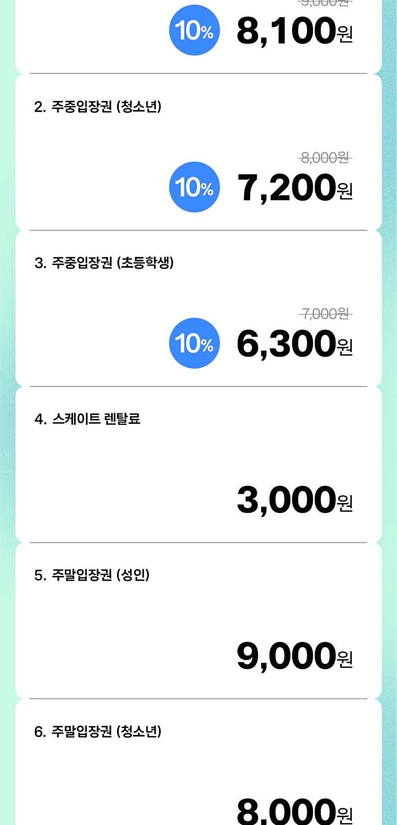This screenshot has height=825, width=397.
Task: Tap the 6,300원 discounted price
Action: coord(294,343)
